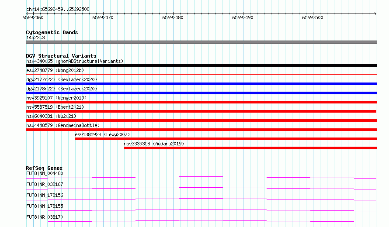Open variant nsv6040381 (Wu2021) label
Viewport: 389px width, 227px height.
pyautogui.click(x=51, y=116)
